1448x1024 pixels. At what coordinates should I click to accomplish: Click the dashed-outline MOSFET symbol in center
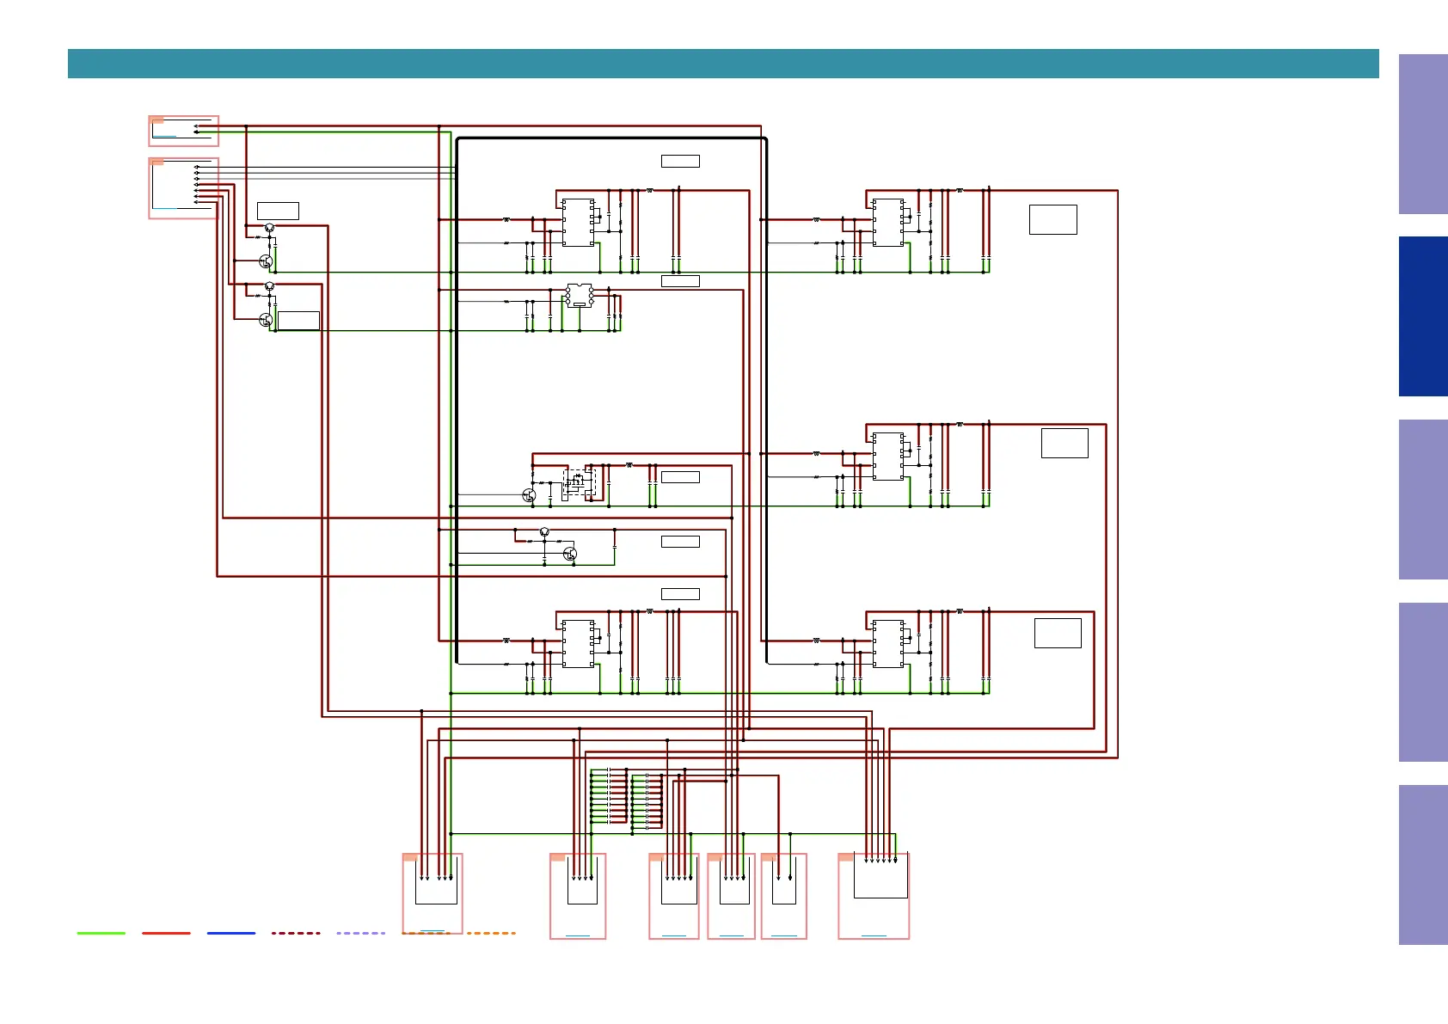579,481
